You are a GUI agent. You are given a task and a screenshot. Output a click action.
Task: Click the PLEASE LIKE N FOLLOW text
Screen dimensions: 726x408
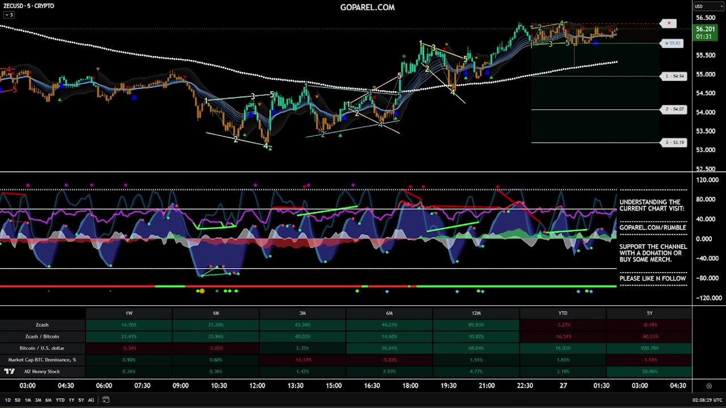652,278
